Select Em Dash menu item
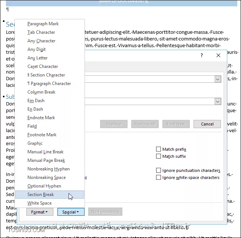Screen dimensions: 241x238 click(50, 101)
